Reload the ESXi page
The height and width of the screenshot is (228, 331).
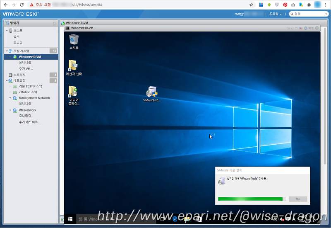coord(22,5)
